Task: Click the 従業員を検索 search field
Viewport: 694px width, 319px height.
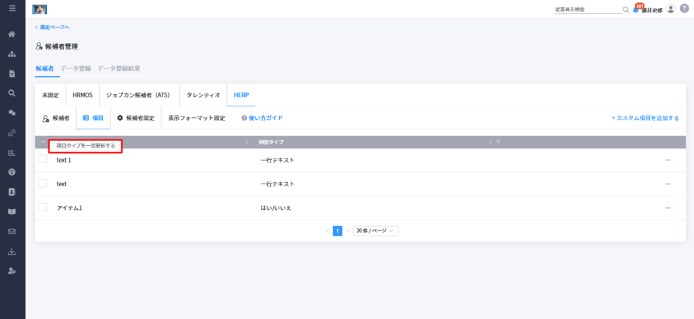Action: click(589, 9)
